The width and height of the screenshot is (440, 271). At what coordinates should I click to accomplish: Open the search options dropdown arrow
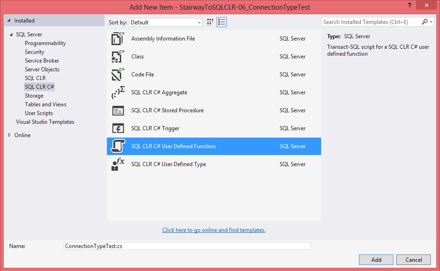pyautogui.click(x=431, y=22)
